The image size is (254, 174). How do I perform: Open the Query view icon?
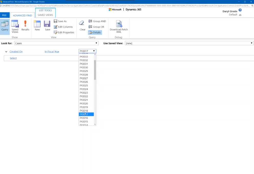pos(5,26)
